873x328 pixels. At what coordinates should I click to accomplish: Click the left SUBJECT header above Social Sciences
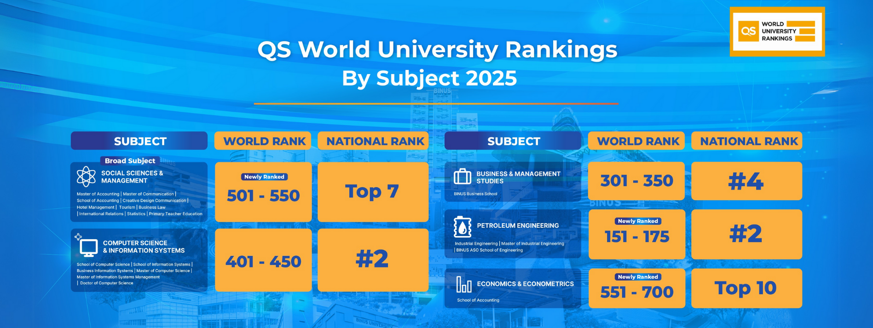point(139,141)
